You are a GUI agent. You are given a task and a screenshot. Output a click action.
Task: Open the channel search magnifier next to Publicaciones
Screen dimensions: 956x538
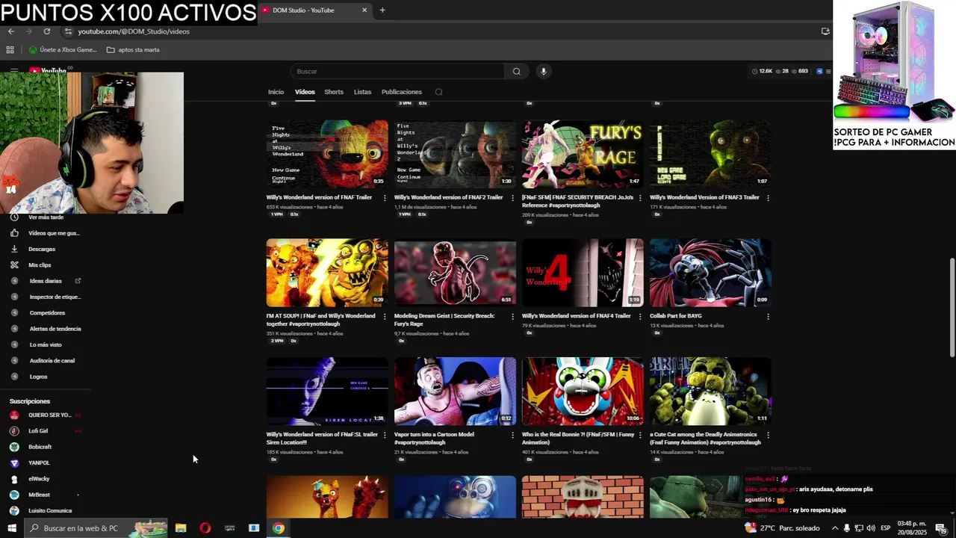tap(438, 92)
